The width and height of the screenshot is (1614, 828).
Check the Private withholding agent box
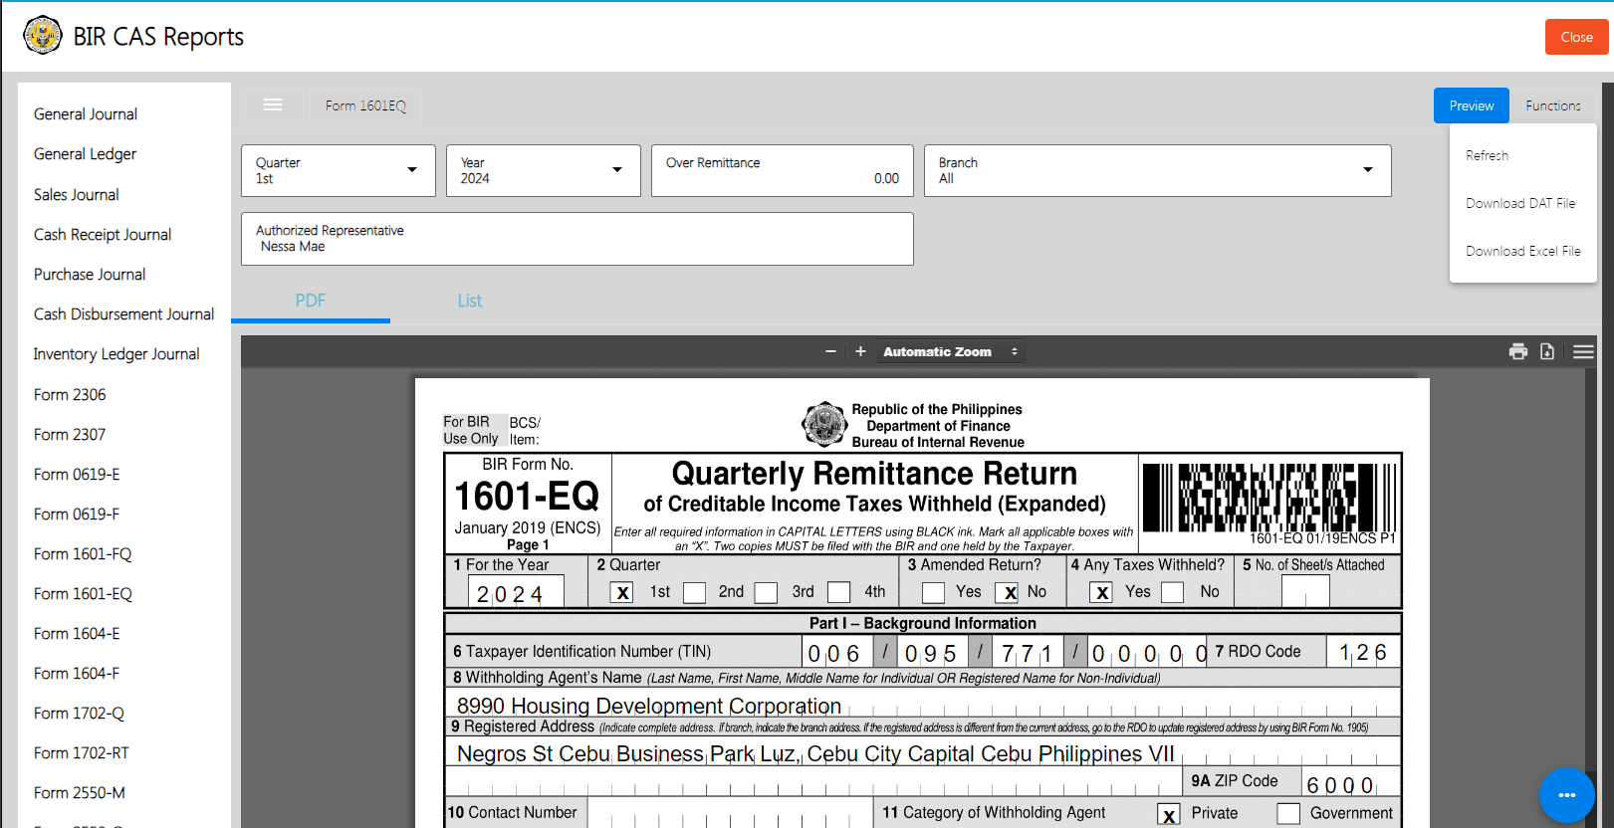[1169, 815]
